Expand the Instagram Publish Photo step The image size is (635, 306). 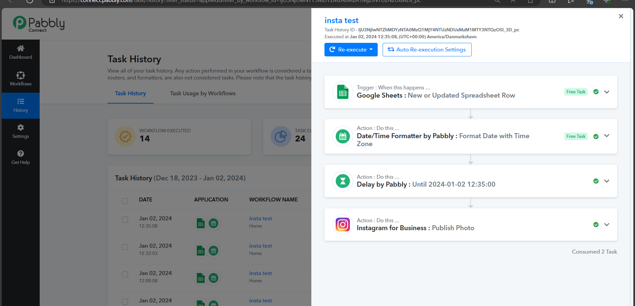coord(607,225)
